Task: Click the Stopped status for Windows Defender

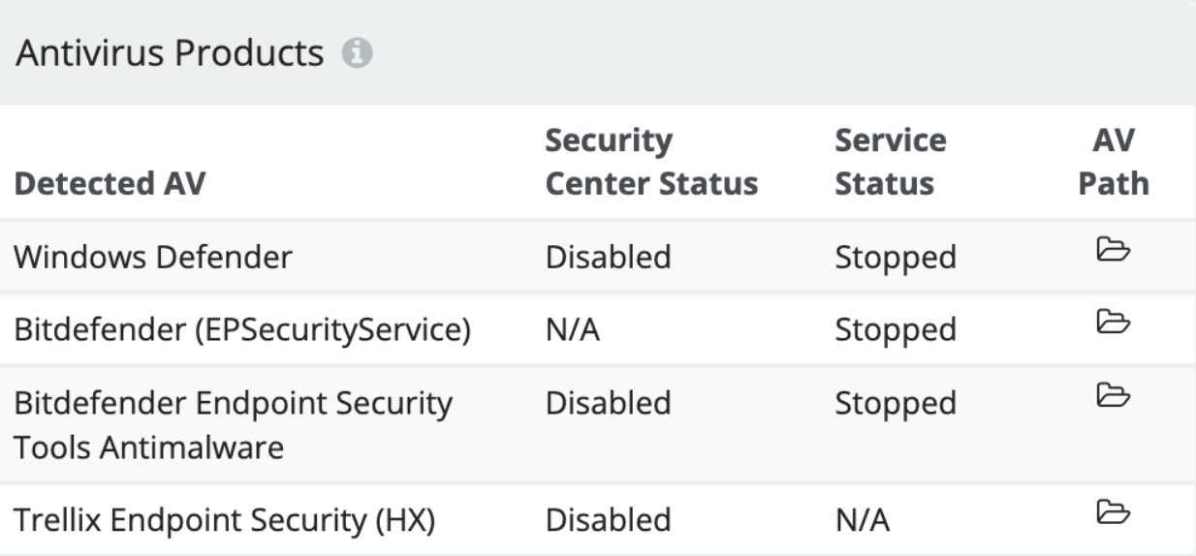Action: (x=895, y=258)
